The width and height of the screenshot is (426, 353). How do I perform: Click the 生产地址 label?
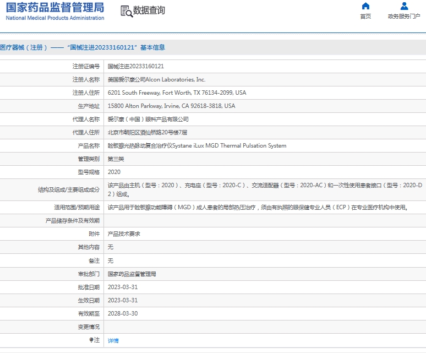point(89,106)
